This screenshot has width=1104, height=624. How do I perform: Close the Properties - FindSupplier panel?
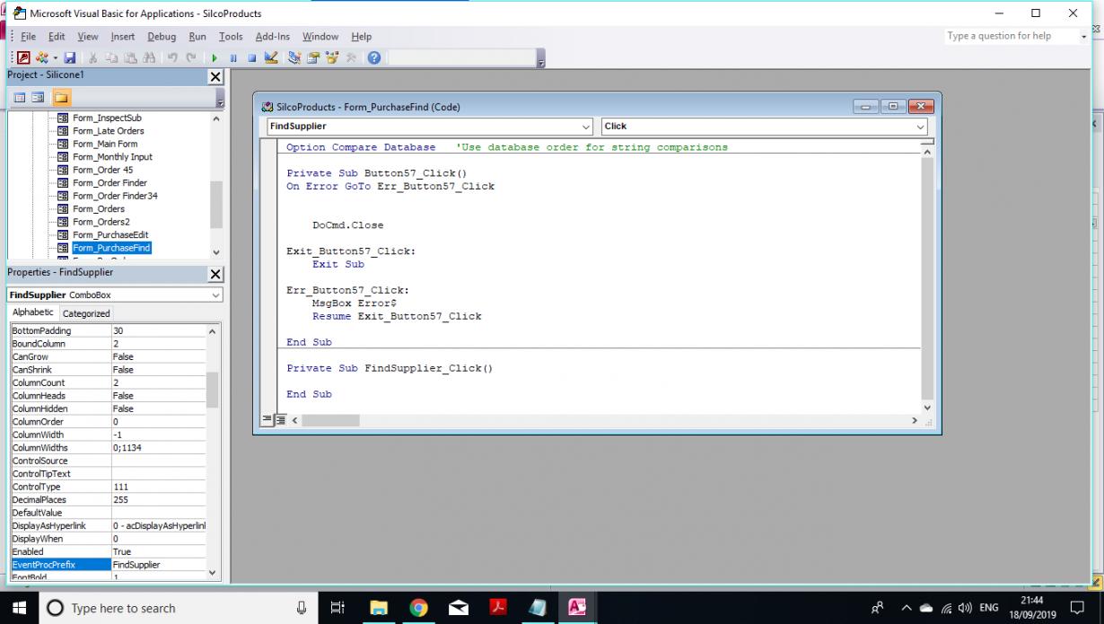pyautogui.click(x=215, y=274)
